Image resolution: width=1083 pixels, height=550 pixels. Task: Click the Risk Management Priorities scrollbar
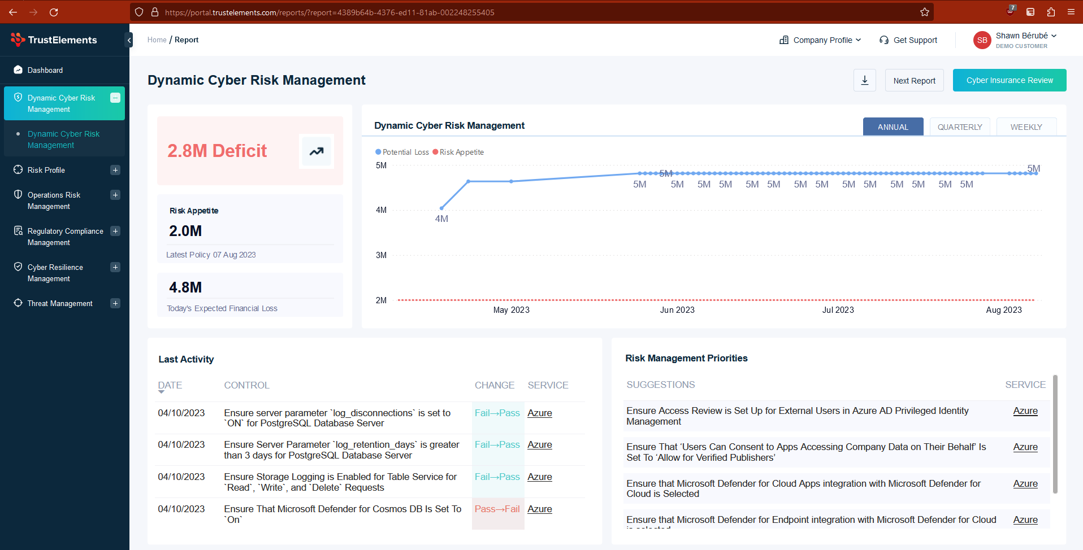1055,434
